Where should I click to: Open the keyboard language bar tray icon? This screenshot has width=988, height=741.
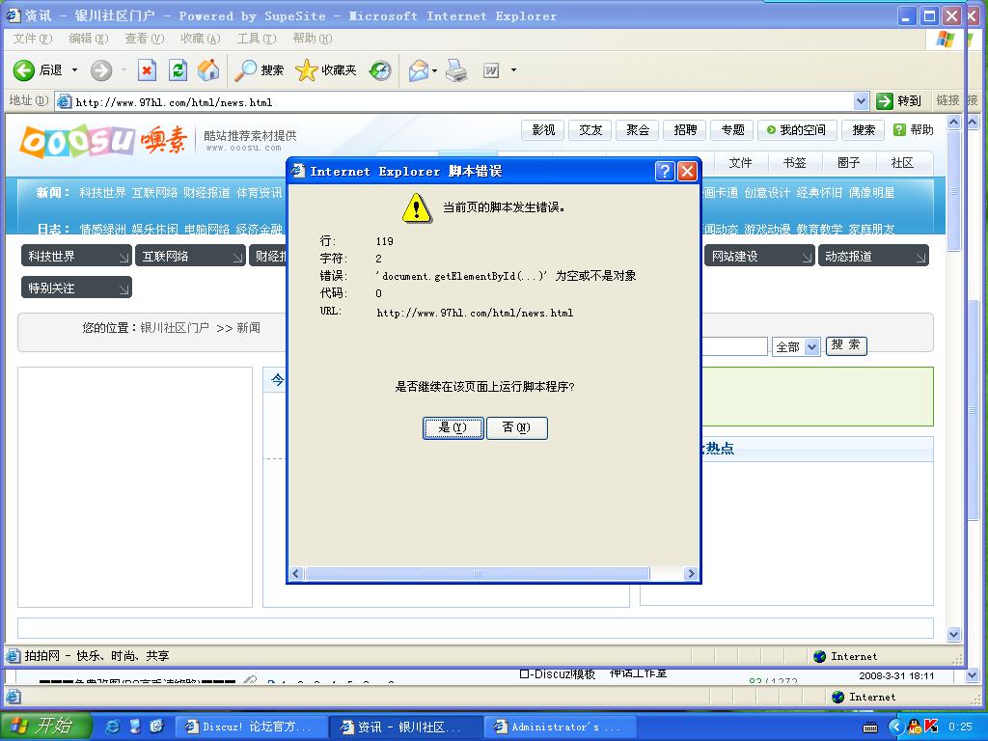point(870,727)
